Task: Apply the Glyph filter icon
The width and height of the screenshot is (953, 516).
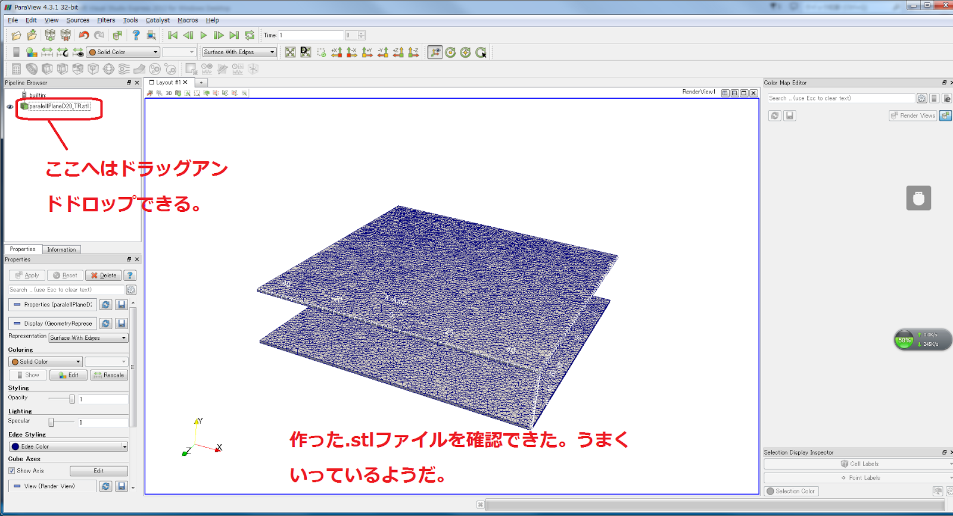Action: pos(108,69)
